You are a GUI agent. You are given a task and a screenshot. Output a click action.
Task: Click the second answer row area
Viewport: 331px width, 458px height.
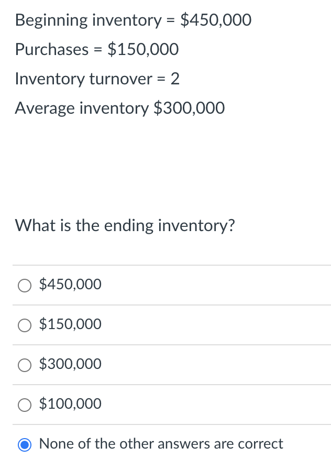click(x=165, y=324)
